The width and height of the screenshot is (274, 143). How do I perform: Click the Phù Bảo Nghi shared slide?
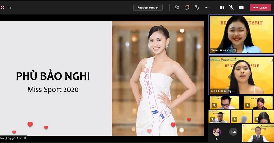click(102, 78)
